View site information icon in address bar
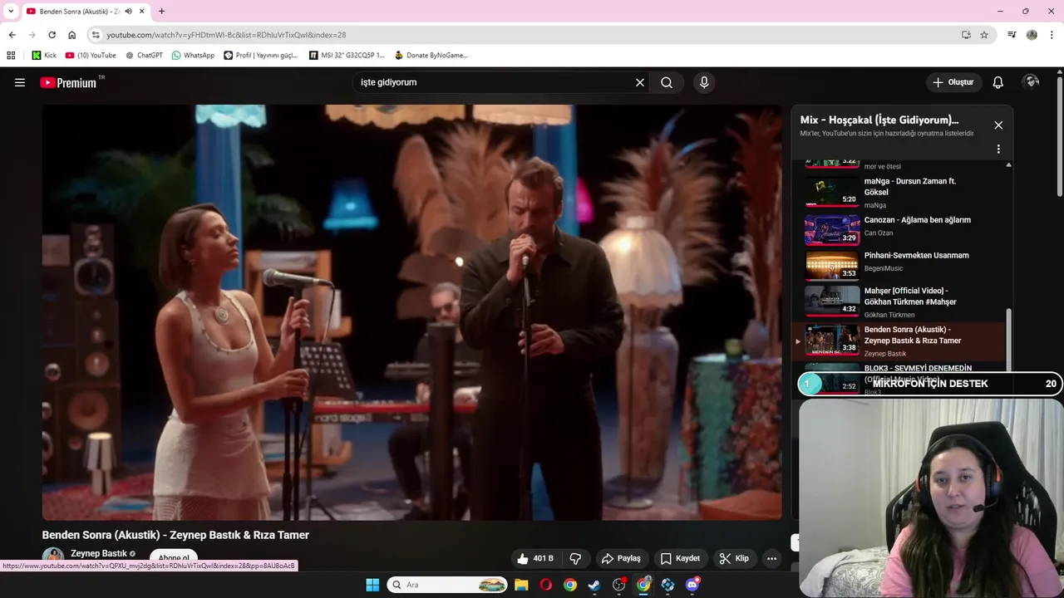The height and width of the screenshot is (598, 1064). (96, 35)
